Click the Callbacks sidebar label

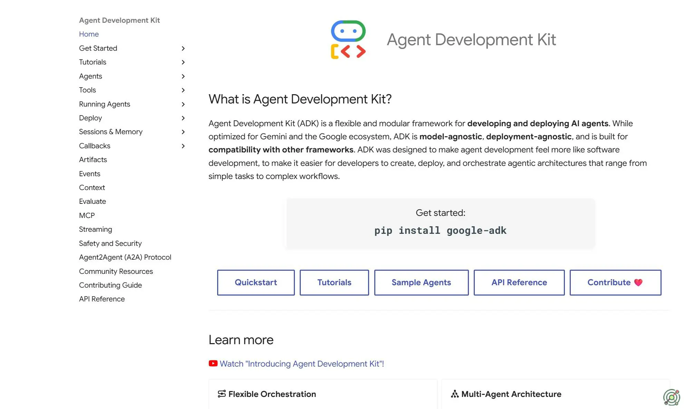point(95,146)
